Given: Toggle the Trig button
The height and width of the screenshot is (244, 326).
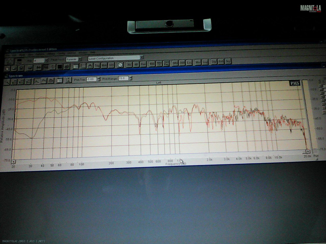Looking at the screenshot, I should click(x=97, y=66).
